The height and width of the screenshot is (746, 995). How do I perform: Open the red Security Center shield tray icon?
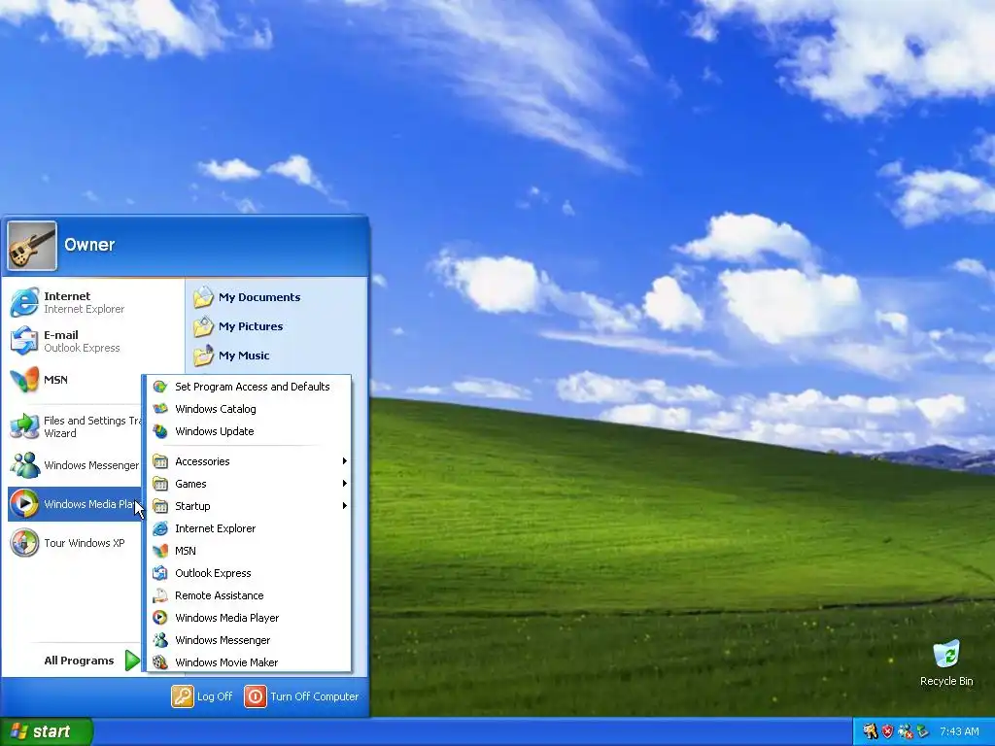click(x=888, y=731)
